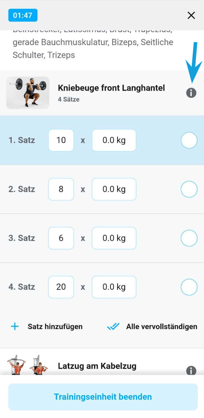Open the Latzug am Kabelzug exercise title
The width and height of the screenshot is (204, 418).
[x=97, y=366]
